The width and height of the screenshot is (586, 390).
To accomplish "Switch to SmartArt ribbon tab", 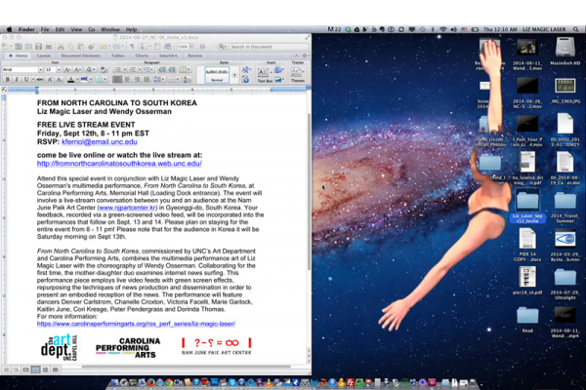I will click(168, 56).
